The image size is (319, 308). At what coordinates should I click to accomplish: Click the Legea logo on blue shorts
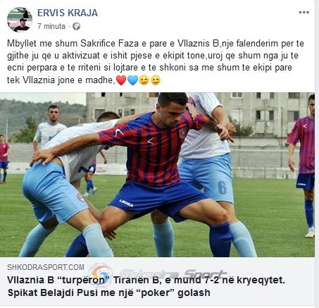pyautogui.click(x=126, y=203)
